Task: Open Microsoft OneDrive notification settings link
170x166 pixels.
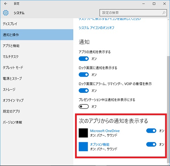Action: coord(105,131)
